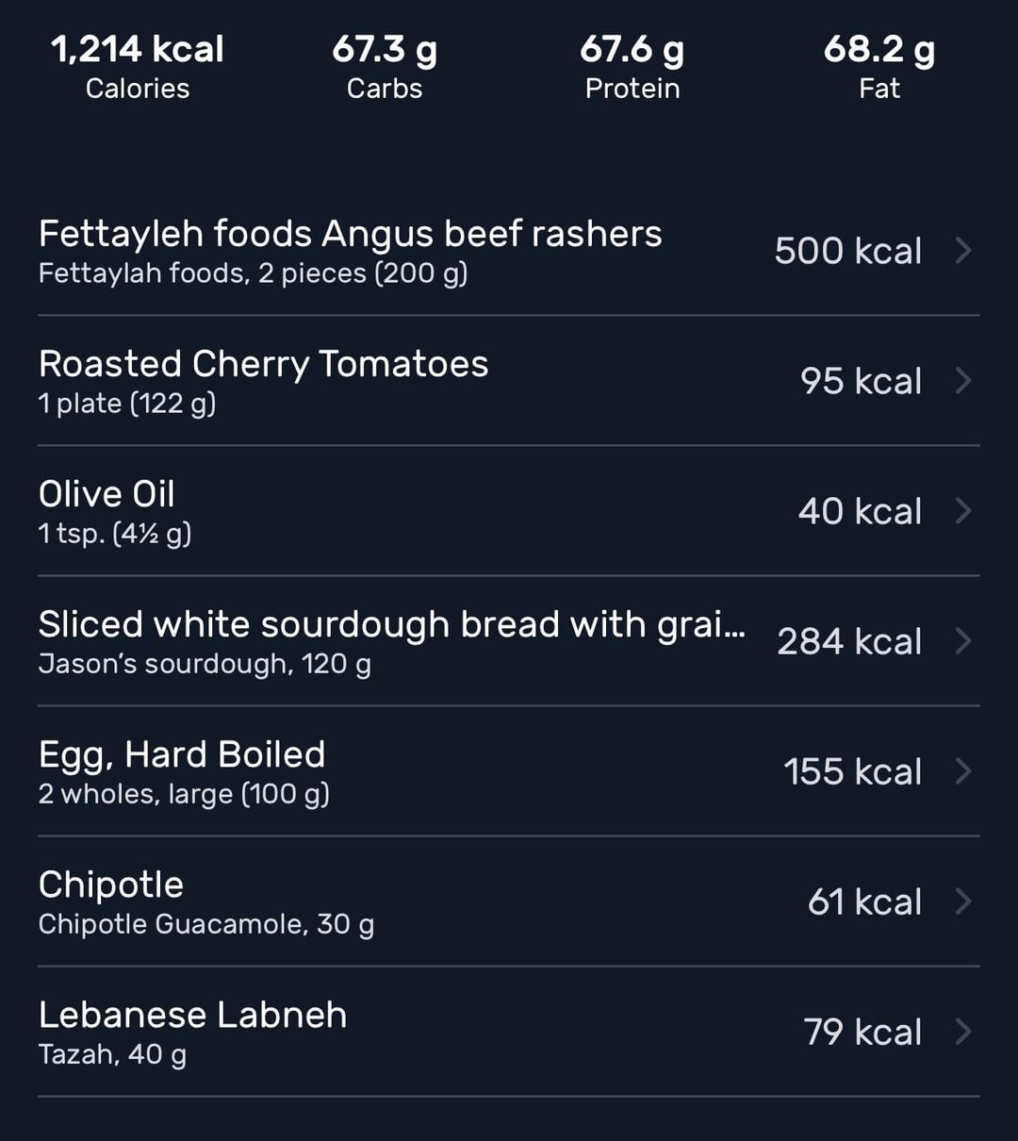Viewport: 1018px width, 1141px height.
Task: Open chevron next to Roasted Cherry Tomatoes
Action: tap(962, 381)
